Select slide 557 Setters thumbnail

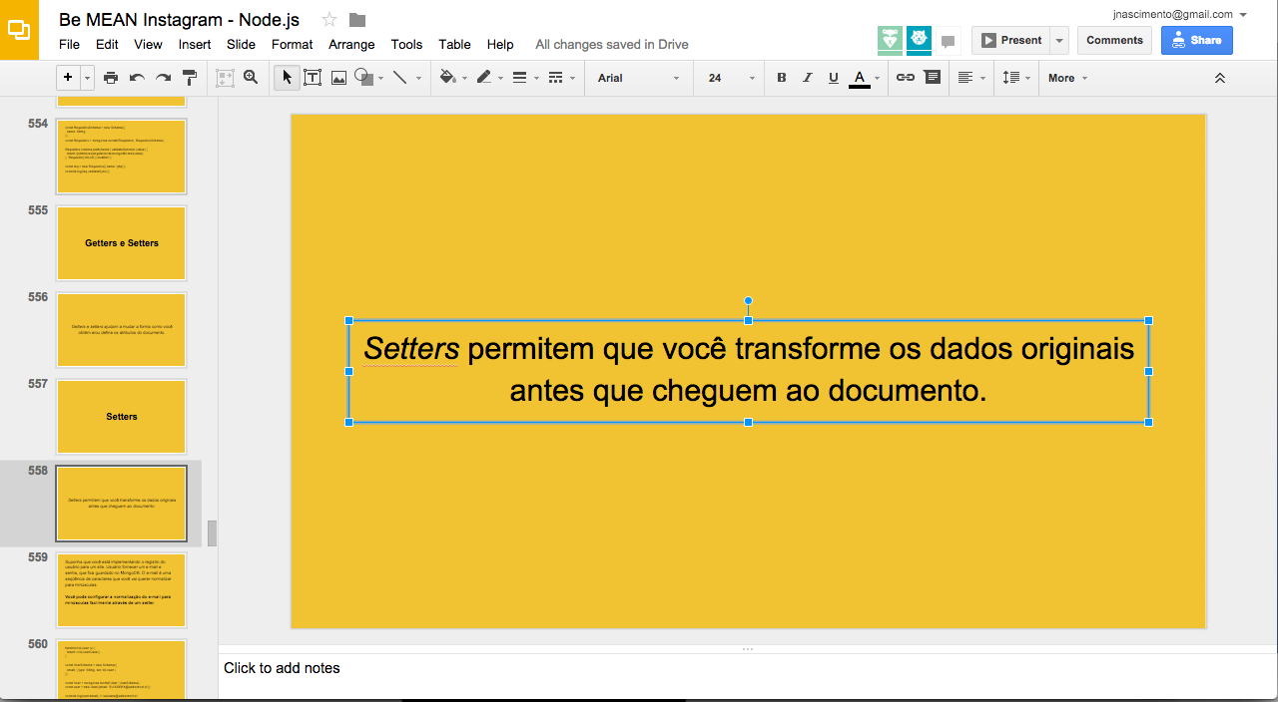(x=122, y=417)
